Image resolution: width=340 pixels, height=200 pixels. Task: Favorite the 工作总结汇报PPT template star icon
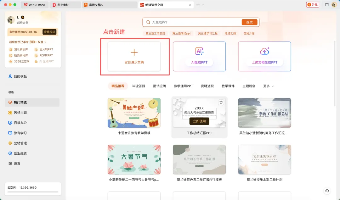tap(221, 102)
